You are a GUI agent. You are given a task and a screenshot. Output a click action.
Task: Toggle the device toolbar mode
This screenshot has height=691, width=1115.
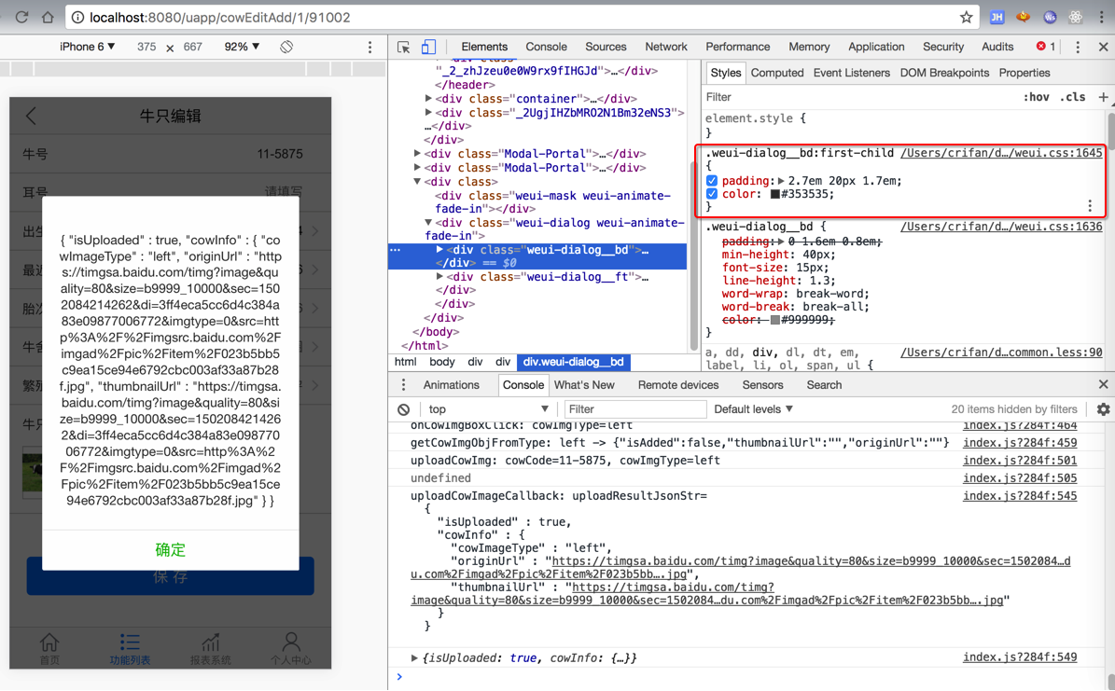tap(428, 47)
